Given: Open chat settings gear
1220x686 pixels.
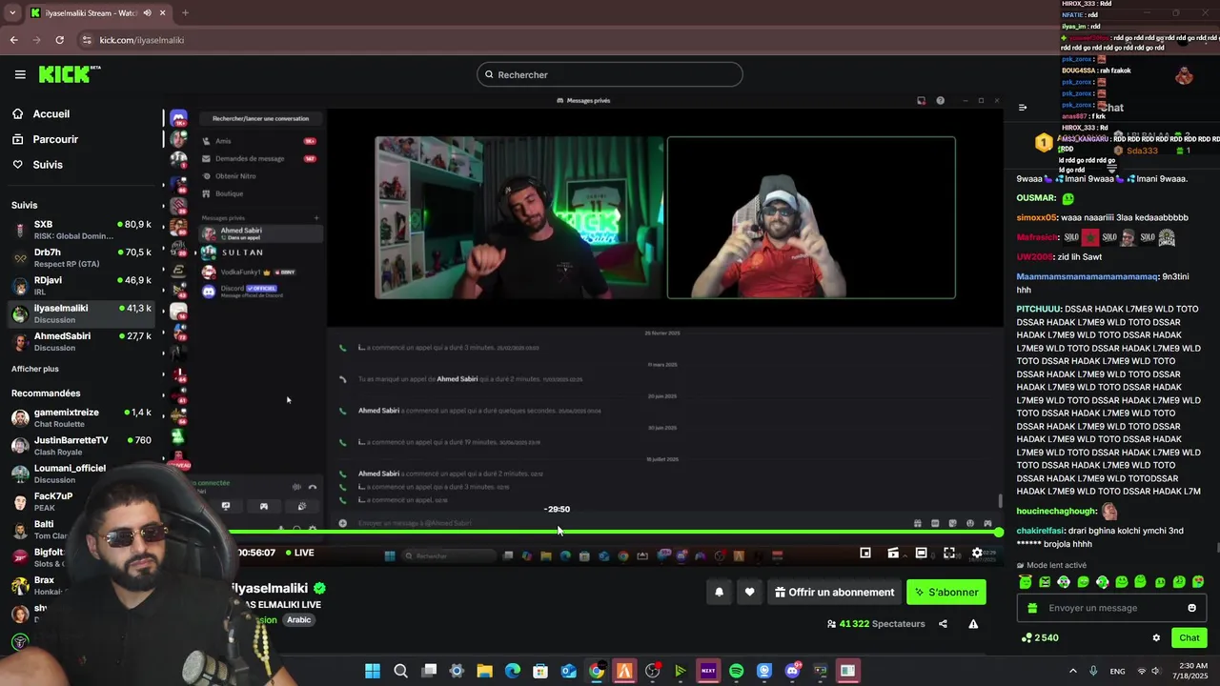Looking at the screenshot, I should [x=1156, y=638].
